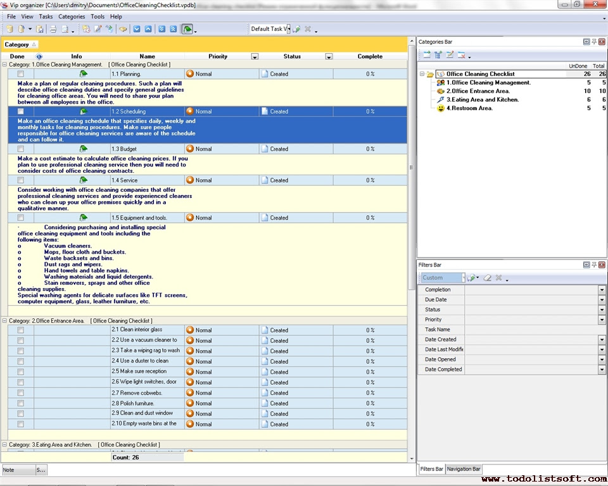Click the eraser icon in Filters Bar
608x486 pixels.
click(x=487, y=278)
